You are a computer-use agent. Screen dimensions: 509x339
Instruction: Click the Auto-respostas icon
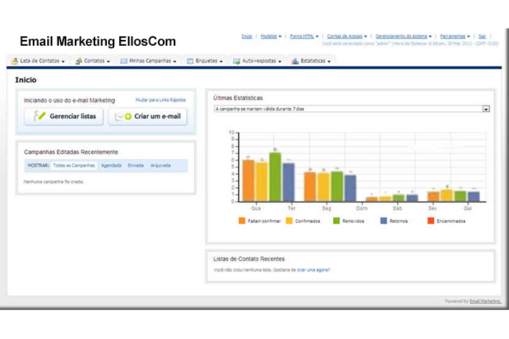[236, 62]
